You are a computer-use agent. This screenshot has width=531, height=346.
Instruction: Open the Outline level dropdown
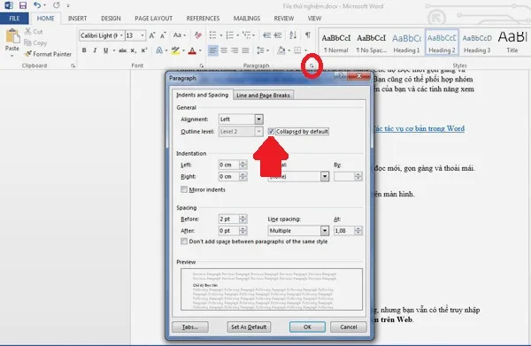(x=258, y=131)
